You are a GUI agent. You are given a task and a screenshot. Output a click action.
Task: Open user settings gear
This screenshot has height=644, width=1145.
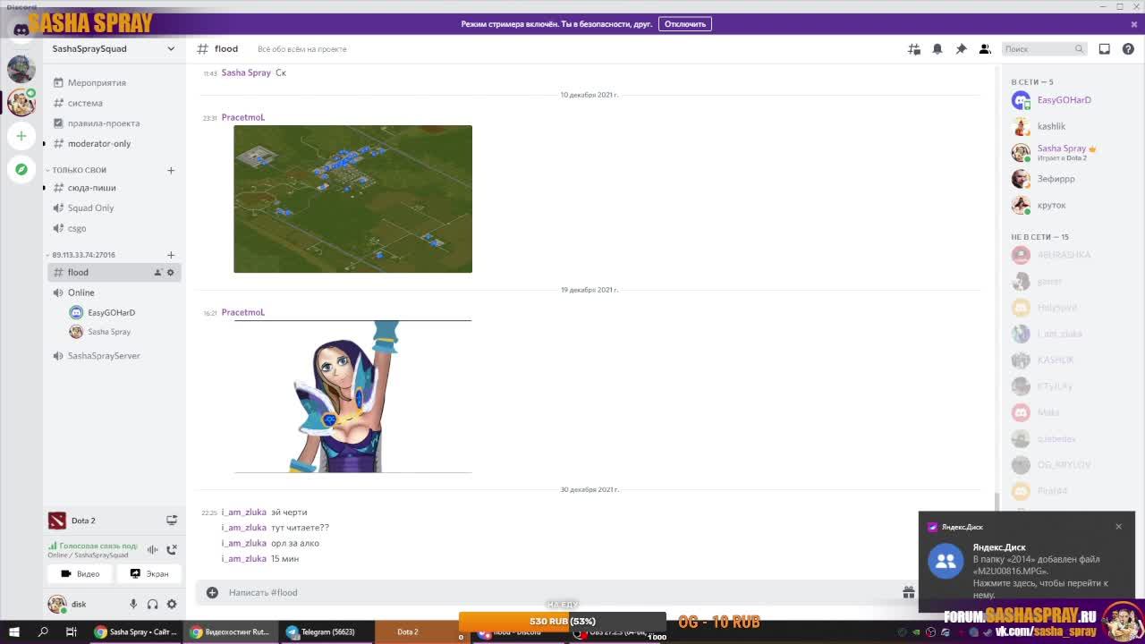click(172, 605)
